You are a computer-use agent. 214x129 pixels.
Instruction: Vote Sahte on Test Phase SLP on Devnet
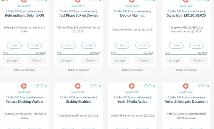[90, 61]
